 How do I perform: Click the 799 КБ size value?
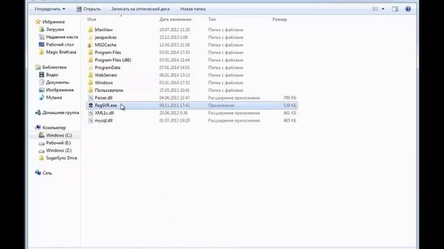(290, 98)
